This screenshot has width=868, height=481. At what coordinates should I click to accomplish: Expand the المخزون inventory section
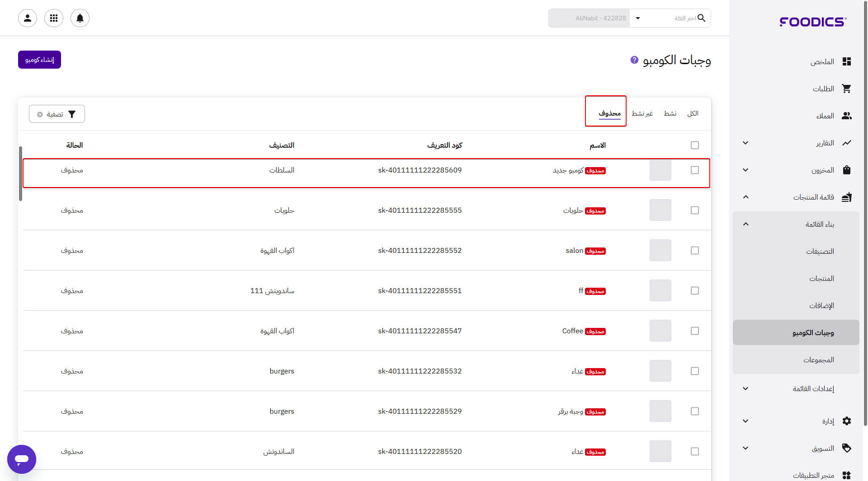[x=745, y=170]
